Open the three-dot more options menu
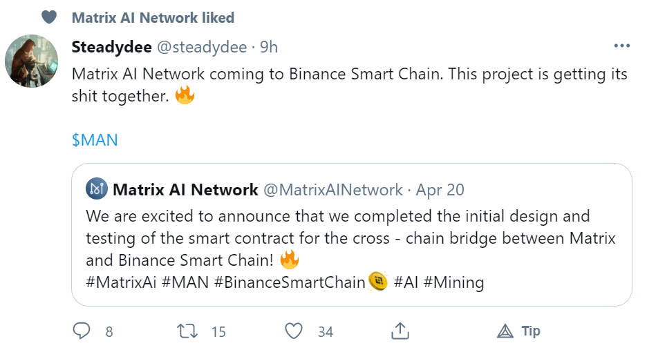 point(621,46)
